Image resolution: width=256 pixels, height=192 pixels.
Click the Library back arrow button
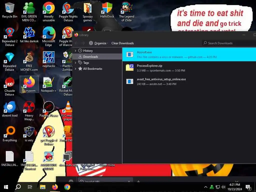tap(76, 43)
